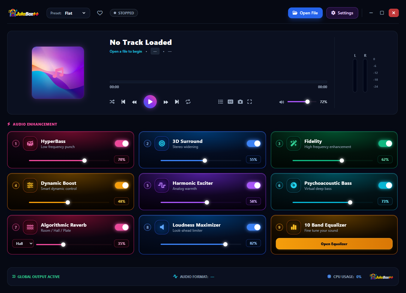Screen dimensions: 406x293
Task: Switch off Dynamic Boost
Action: click(122, 185)
